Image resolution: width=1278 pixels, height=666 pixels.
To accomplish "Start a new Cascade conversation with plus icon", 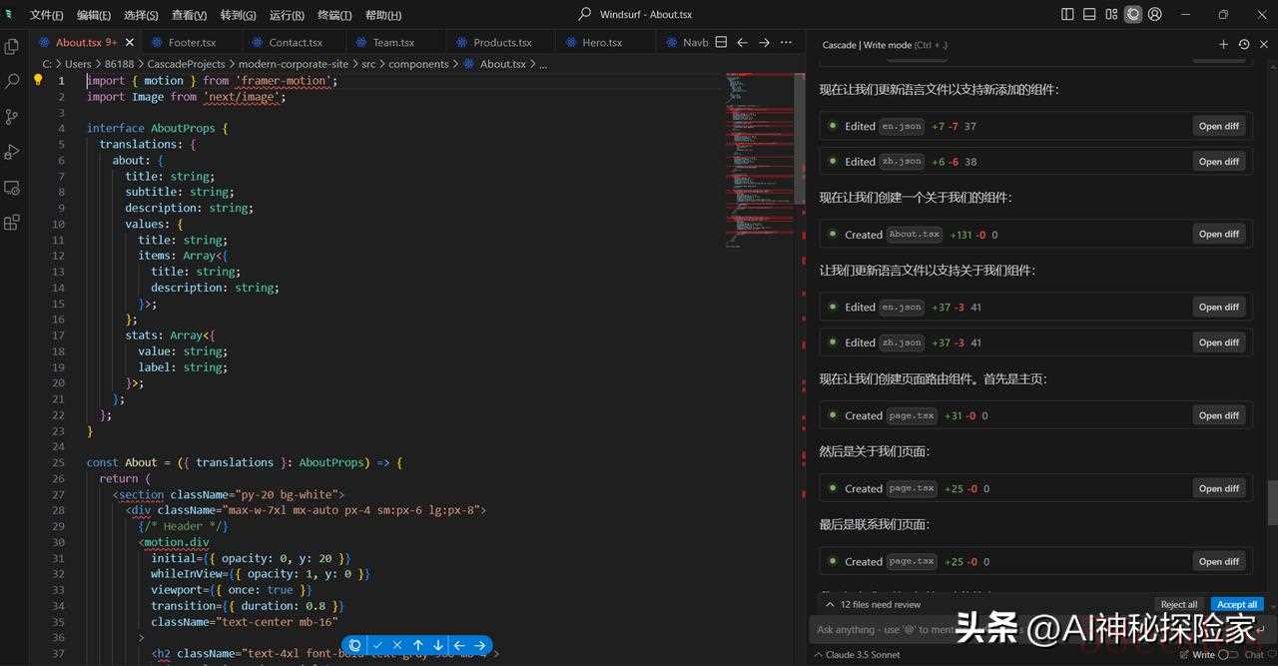I will [x=1223, y=44].
